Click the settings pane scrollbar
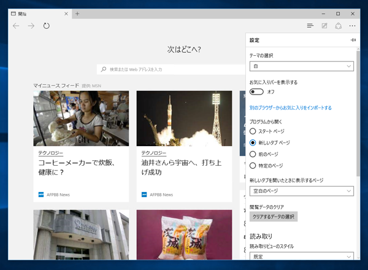The image size is (368, 270). coord(358,113)
